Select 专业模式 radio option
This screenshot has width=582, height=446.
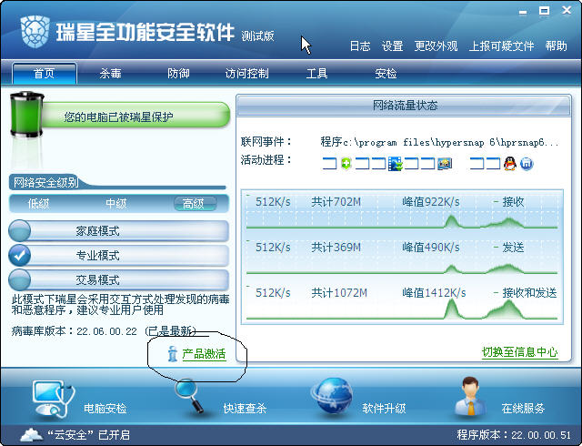pyautogui.click(x=19, y=255)
